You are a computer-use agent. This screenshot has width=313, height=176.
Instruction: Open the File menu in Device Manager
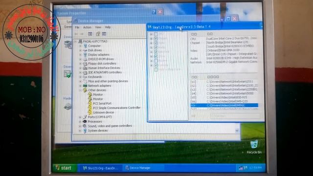[77, 27]
